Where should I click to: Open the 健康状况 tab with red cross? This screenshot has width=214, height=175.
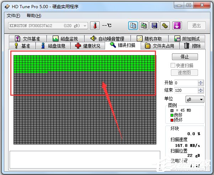point(88,46)
